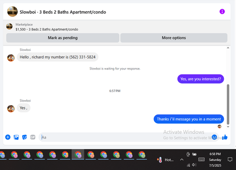
Task: Select the "Yes, are you interested?" message bubble
Action: (201, 79)
